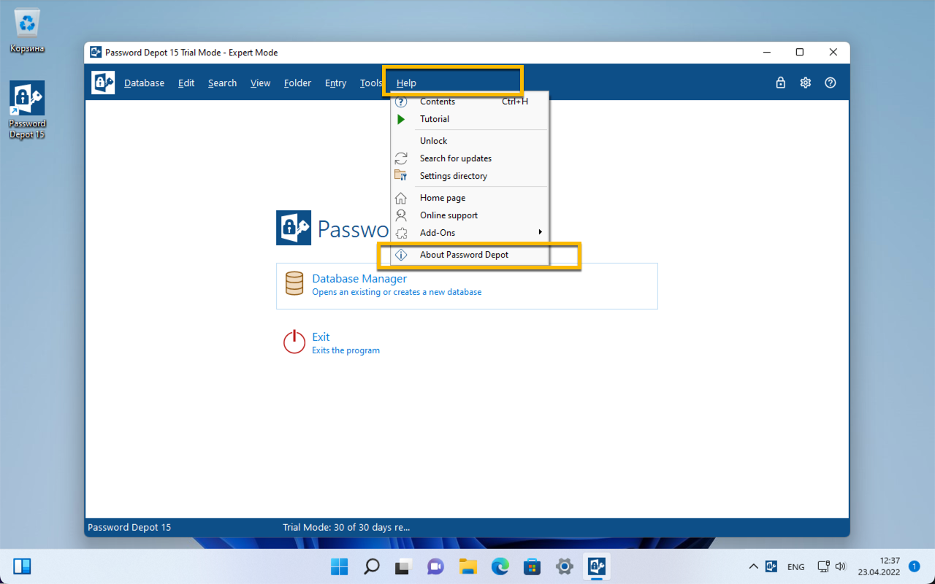Image resolution: width=935 pixels, height=584 pixels.
Task: Minimize the Password Depot window
Action: pos(767,53)
